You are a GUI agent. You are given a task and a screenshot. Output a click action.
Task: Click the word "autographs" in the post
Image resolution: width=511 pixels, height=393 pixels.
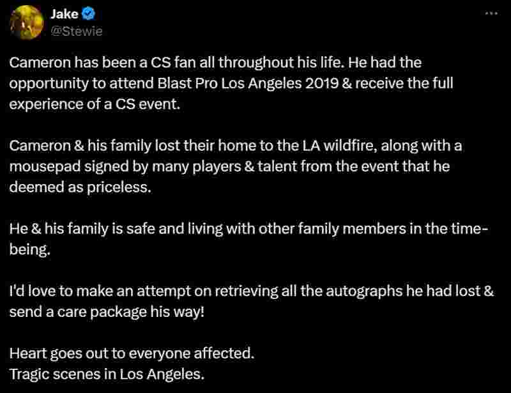click(x=364, y=291)
